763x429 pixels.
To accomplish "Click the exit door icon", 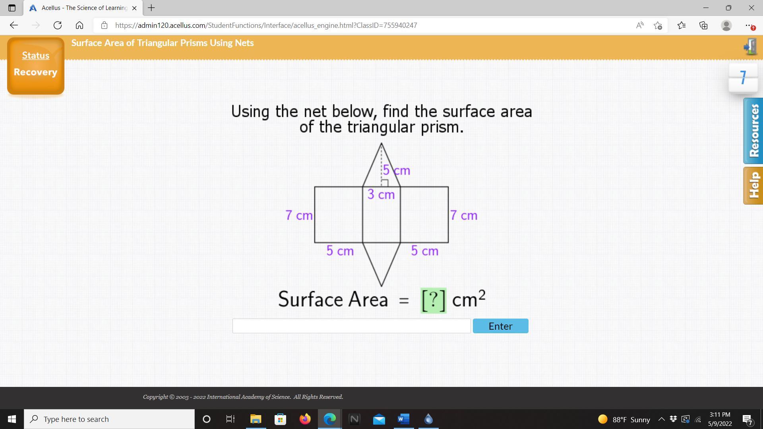I will point(750,47).
